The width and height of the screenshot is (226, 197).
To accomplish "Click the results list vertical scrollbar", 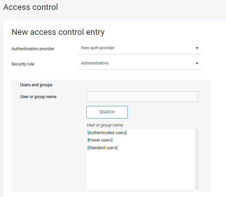I will click(x=197, y=159).
